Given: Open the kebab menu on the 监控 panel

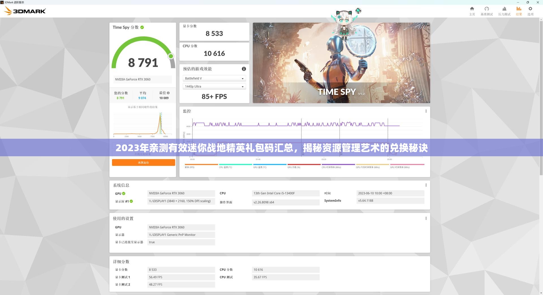Looking at the screenshot, I should (x=426, y=111).
